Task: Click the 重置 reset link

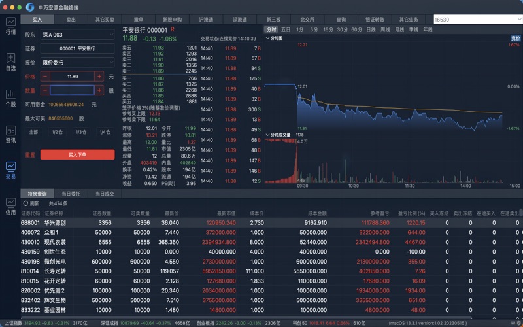Action: (30, 155)
